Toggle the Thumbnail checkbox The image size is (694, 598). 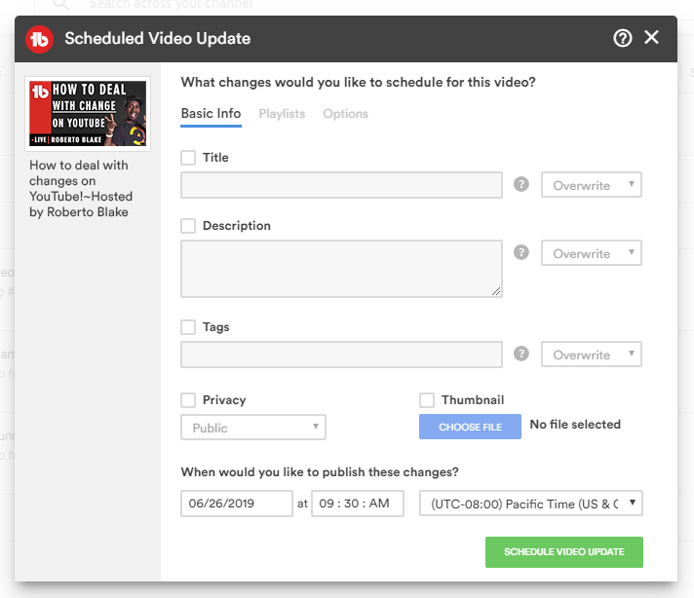(x=427, y=400)
